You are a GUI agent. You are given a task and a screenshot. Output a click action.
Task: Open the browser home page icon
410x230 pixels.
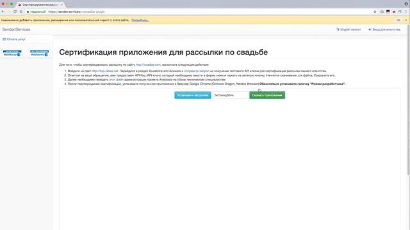[21, 11]
